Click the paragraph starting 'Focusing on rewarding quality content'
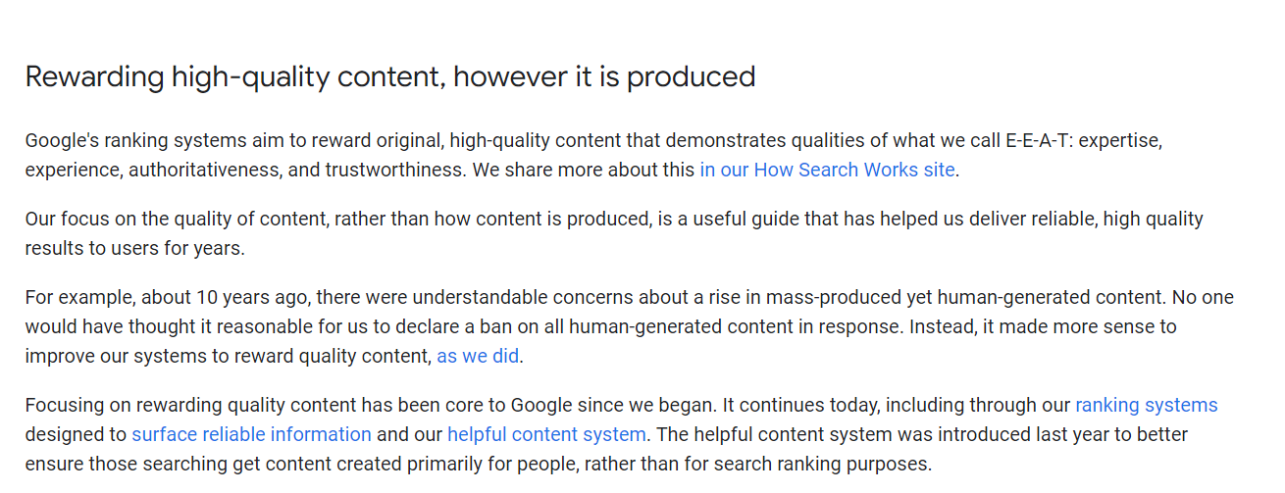The height and width of the screenshot is (493, 1285). click(x=621, y=434)
